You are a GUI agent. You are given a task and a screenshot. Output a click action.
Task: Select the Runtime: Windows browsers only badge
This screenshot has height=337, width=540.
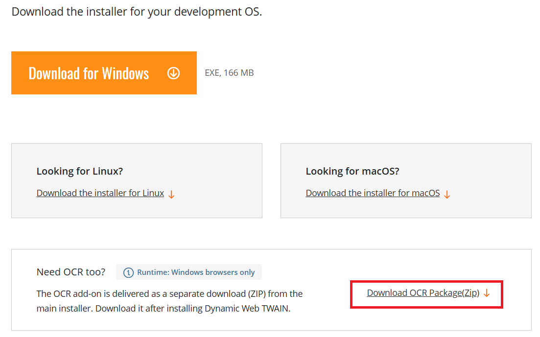189,272
